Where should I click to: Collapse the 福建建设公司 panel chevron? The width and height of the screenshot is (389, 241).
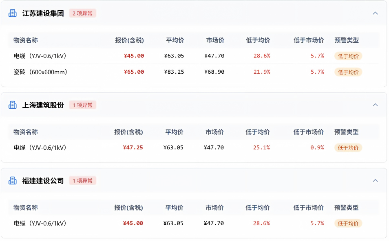(x=375, y=181)
